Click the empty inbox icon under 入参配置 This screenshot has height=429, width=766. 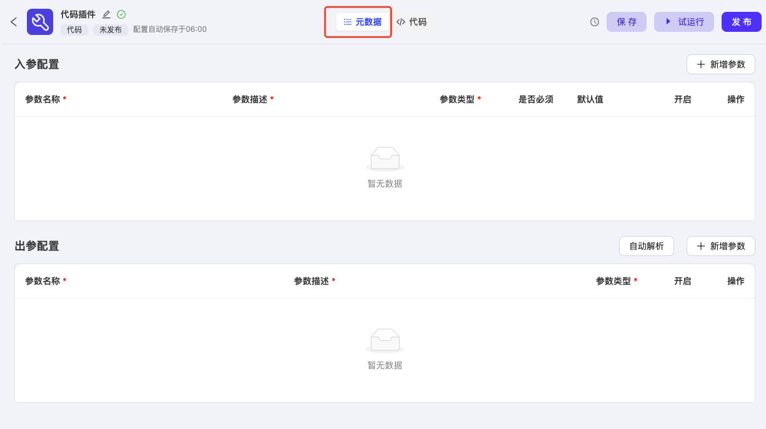(385, 159)
